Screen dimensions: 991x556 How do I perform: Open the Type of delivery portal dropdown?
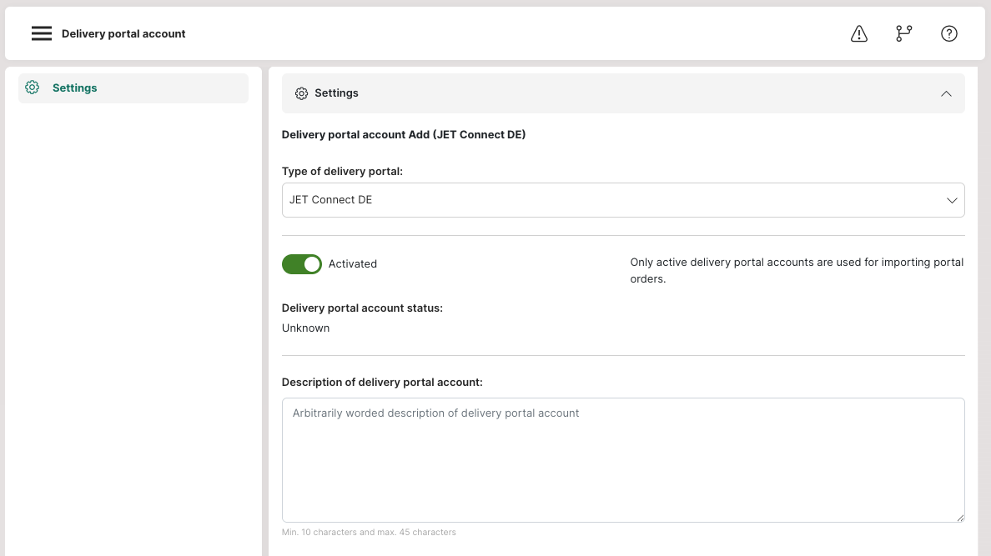[x=622, y=200]
